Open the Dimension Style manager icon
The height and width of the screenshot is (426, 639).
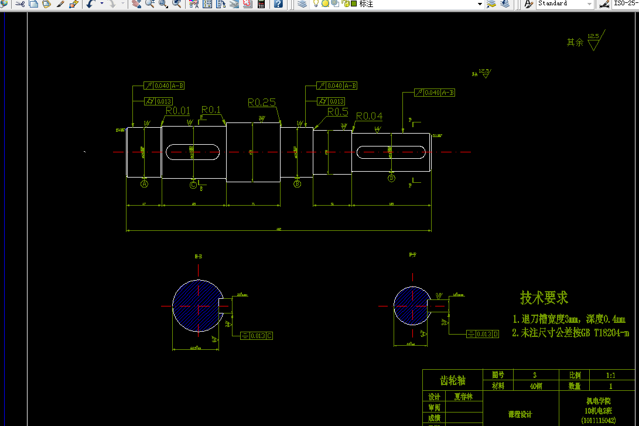(x=604, y=4)
